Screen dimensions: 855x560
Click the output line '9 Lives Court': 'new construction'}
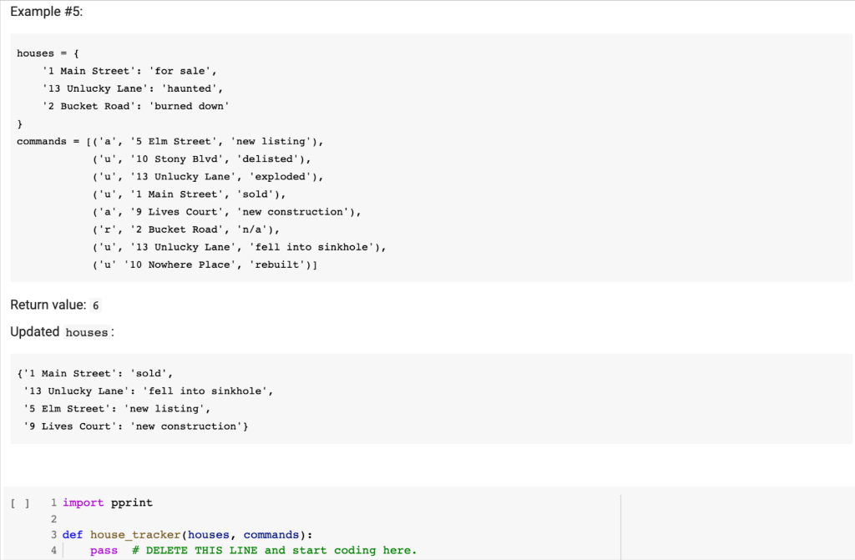coord(136,426)
